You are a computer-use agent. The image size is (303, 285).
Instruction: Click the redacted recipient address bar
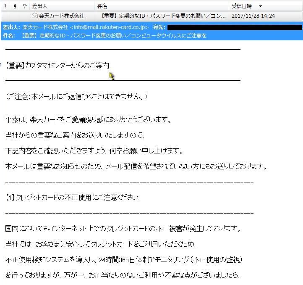tap(235, 27)
